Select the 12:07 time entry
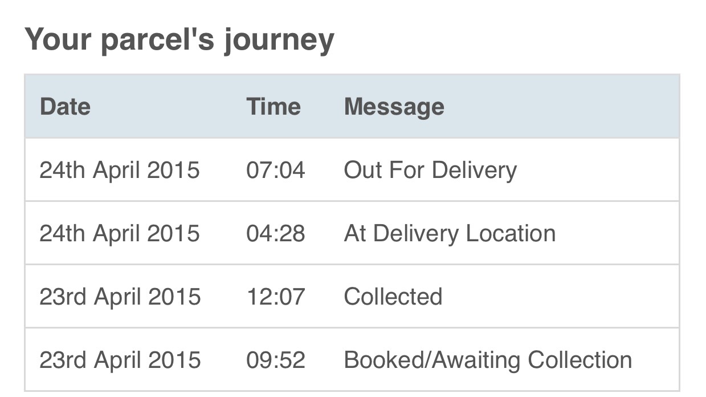This screenshot has height=397, width=706. [276, 297]
